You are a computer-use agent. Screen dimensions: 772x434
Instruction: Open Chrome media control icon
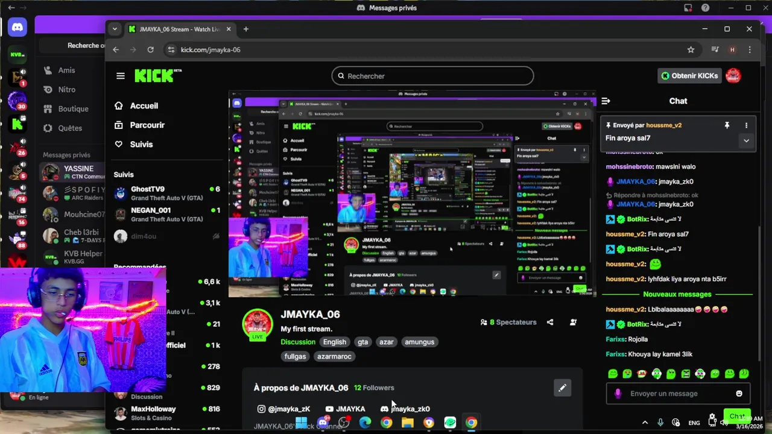pyautogui.click(x=715, y=49)
